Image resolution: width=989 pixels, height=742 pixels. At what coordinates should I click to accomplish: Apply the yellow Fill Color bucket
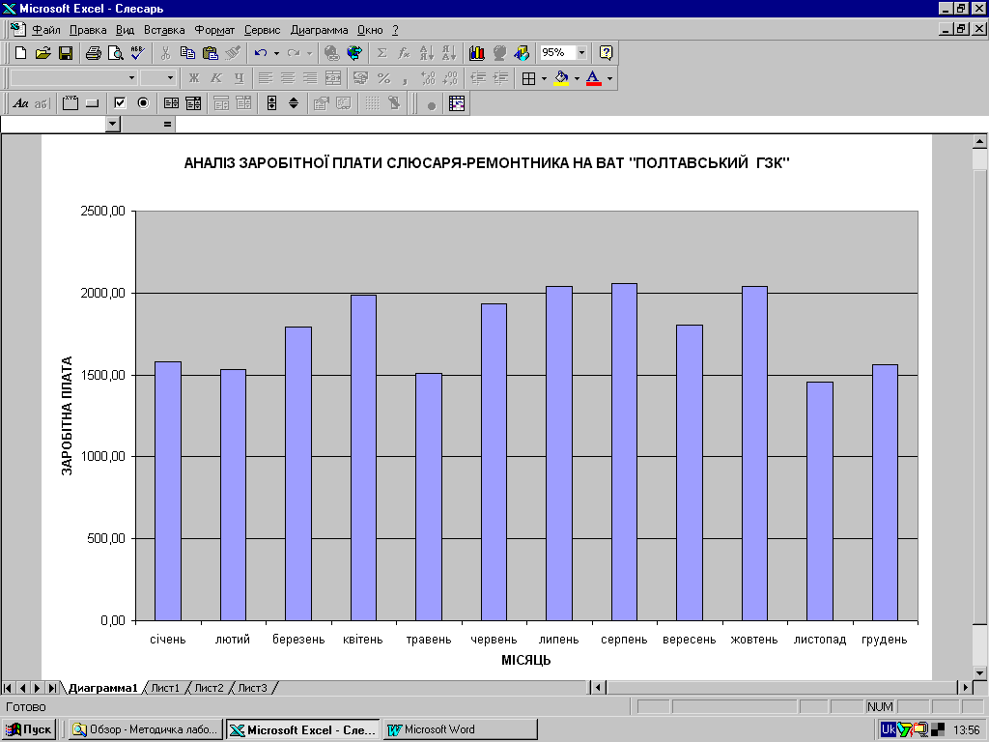[561, 78]
